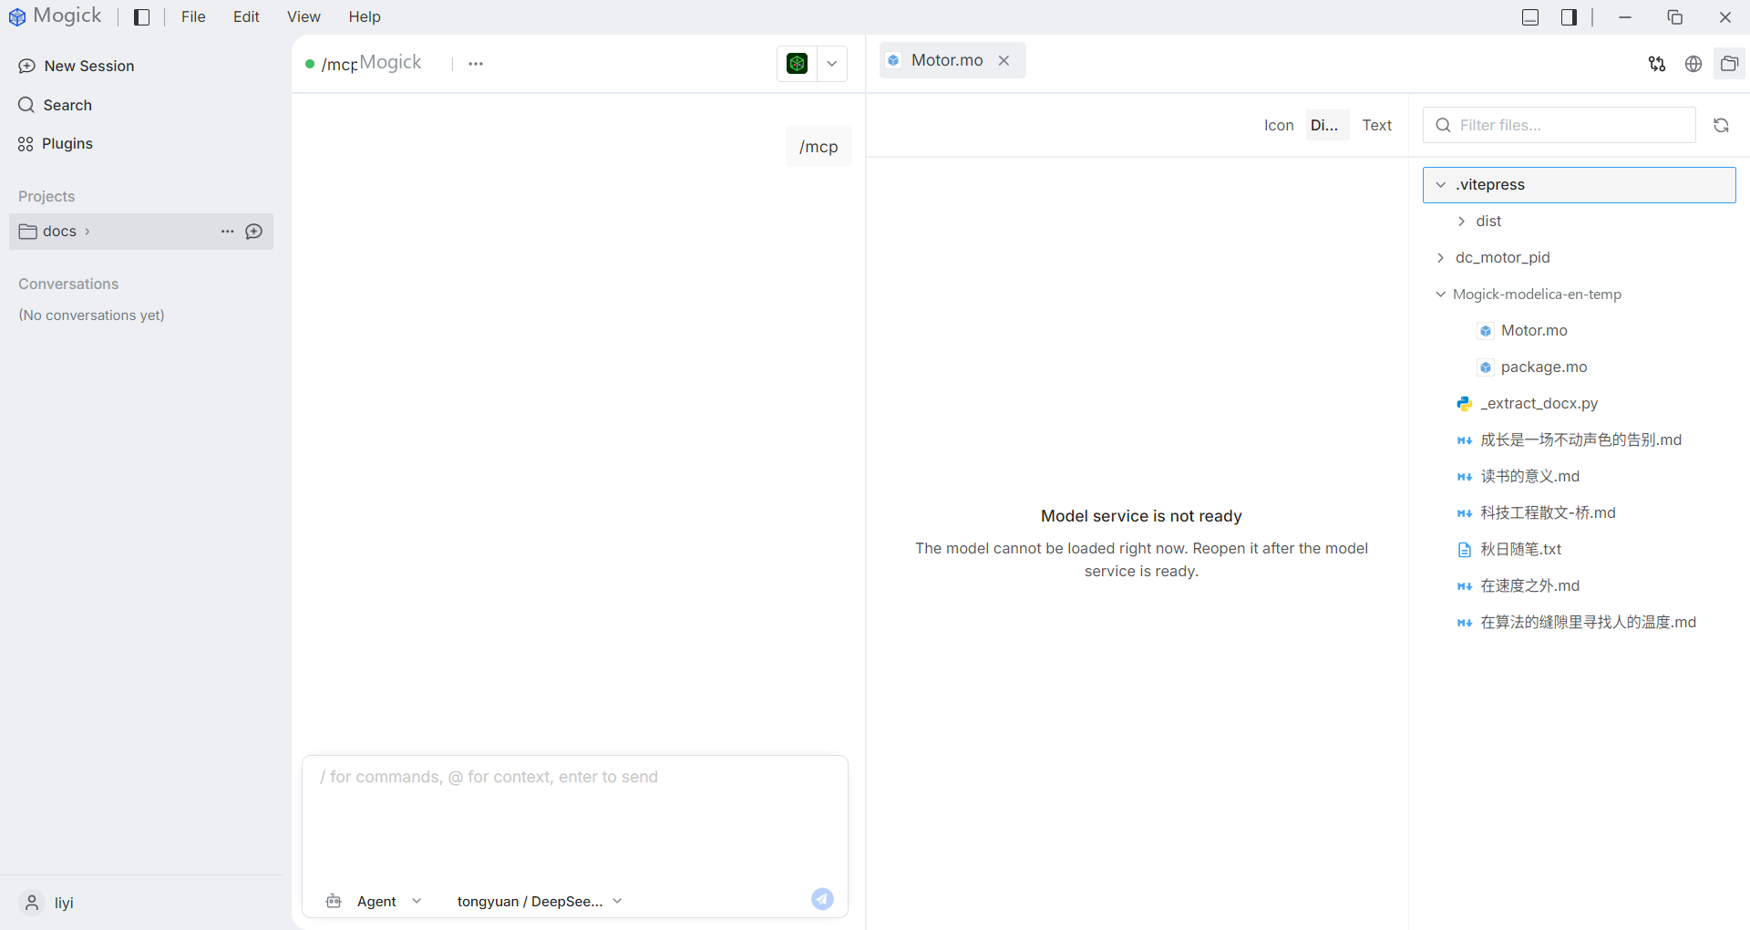
Task: Switch to Diagram view tab
Action: [x=1325, y=125]
